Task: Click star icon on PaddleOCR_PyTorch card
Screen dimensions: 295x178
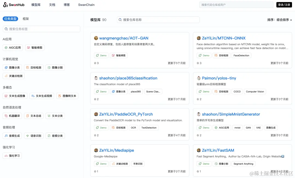Action: tap(95, 135)
